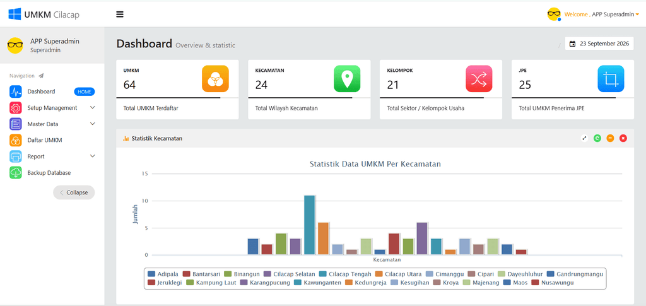Click the chart title Statistik Data UMKM
This screenshot has width=646, height=306.
coord(375,164)
